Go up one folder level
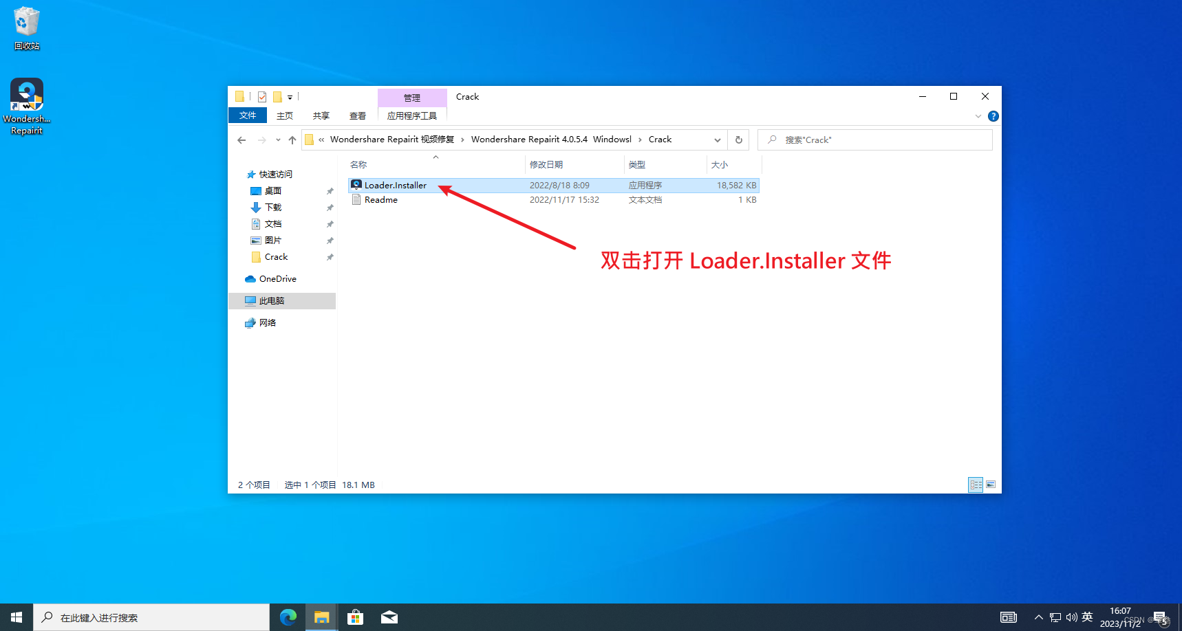This screenshot has height=631, width=1182. click(x=292, y=140)
